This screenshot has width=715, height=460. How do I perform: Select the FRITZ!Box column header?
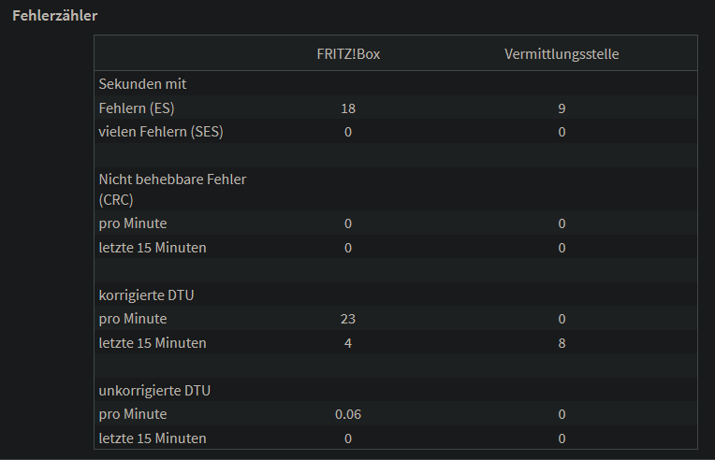pyautogui.click(x=348, y=54)
